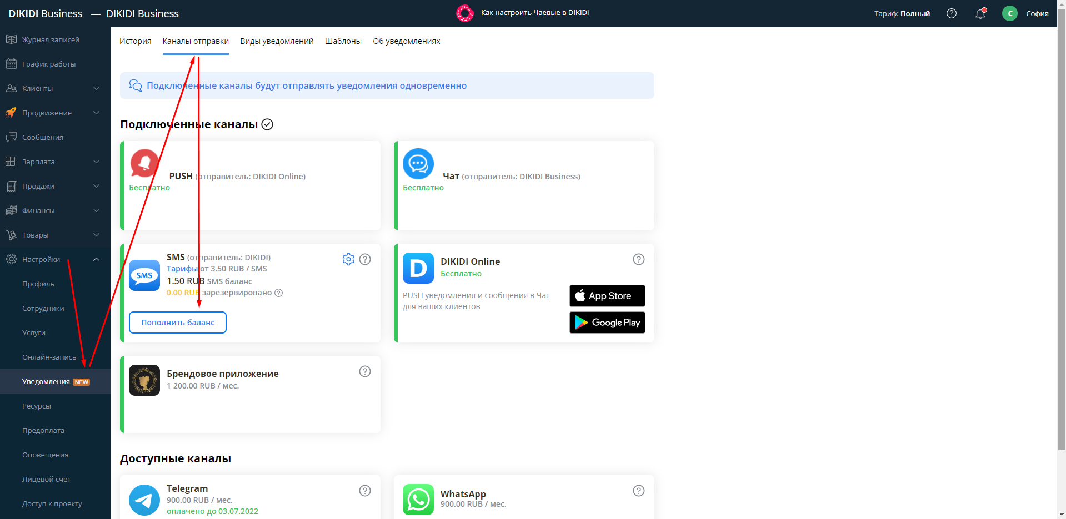
Task: Click the "оплачено до 03.07.2022" Telegram text
Action: point(212,511)
